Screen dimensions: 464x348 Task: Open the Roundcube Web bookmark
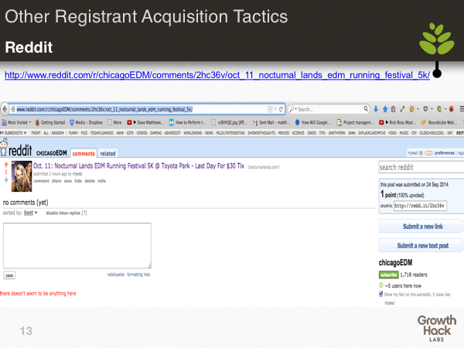click(x=438, y=122)
